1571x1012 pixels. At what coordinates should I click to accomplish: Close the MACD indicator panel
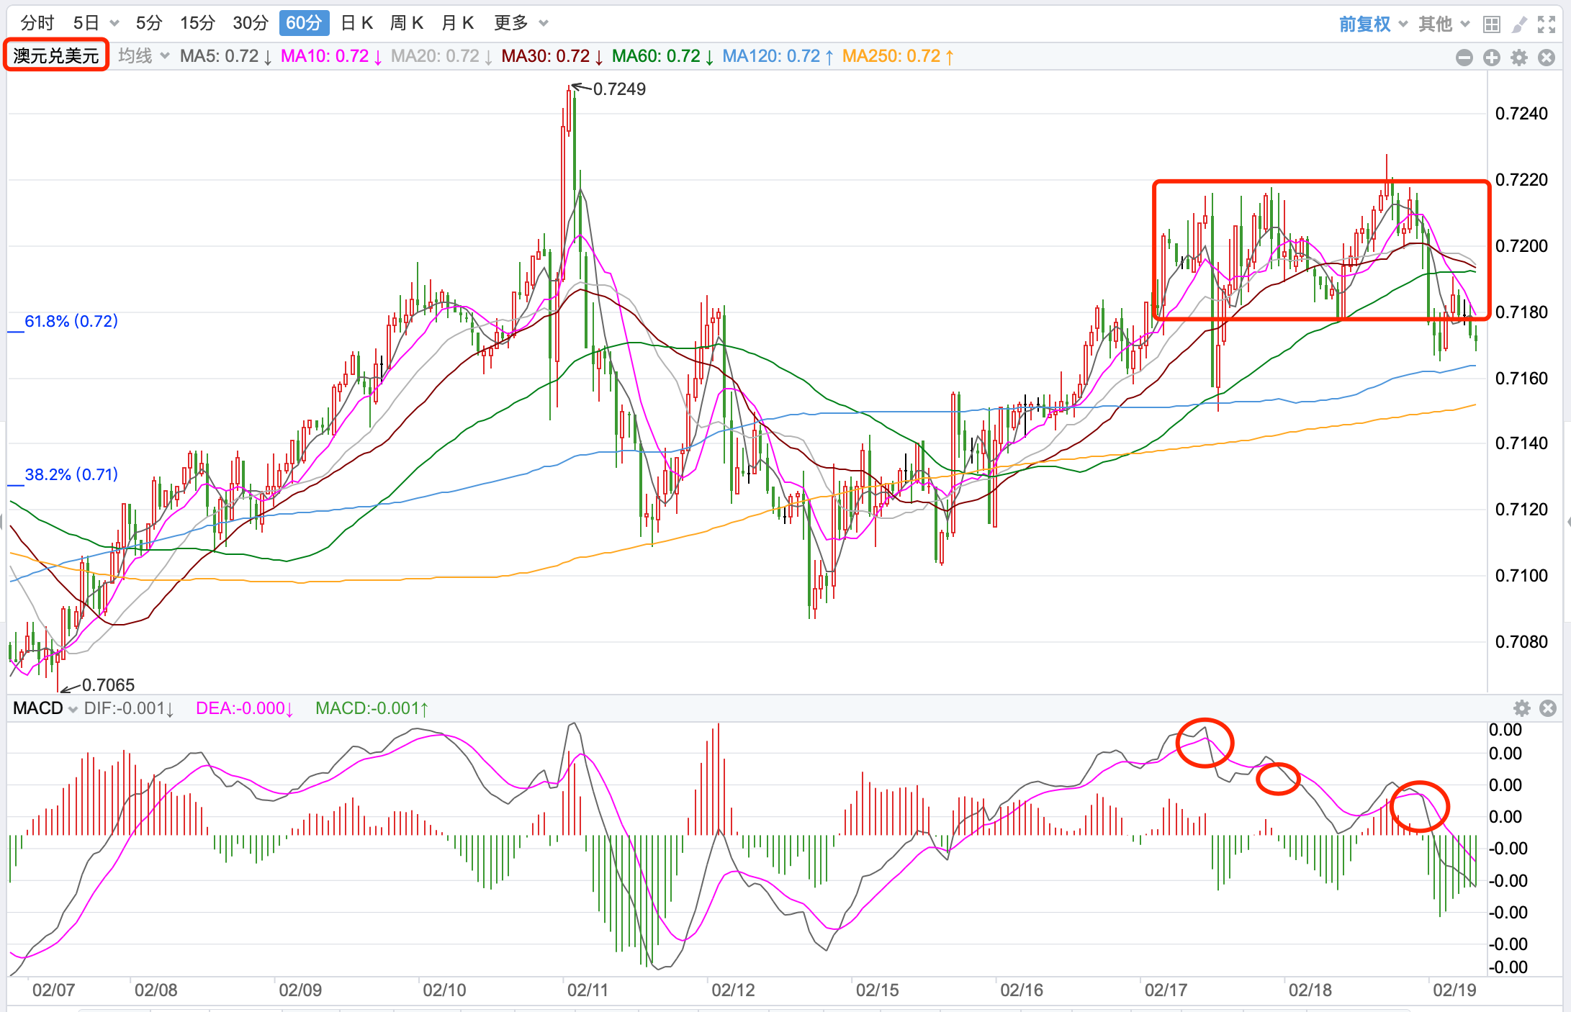click(1548, 708)
